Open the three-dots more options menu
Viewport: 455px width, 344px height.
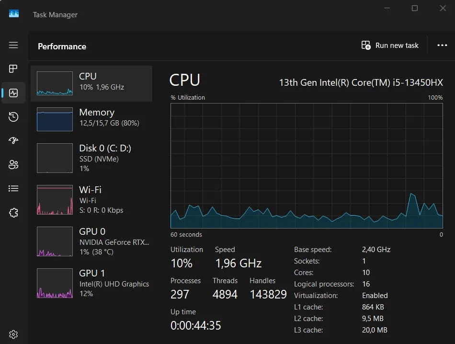[x=442, y=46]
